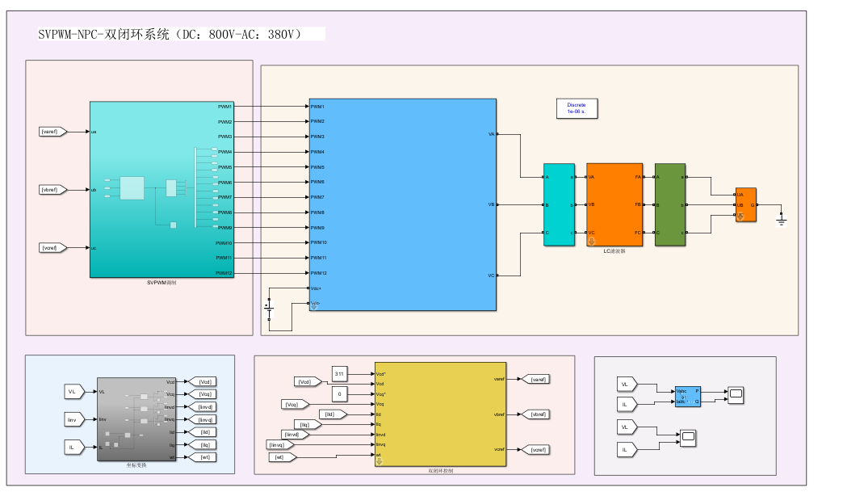Image resolution: width=843 pixels, height=492 pixels.
Task: Select the orange LC滤波器 filter block
Action: coord(614,204)
